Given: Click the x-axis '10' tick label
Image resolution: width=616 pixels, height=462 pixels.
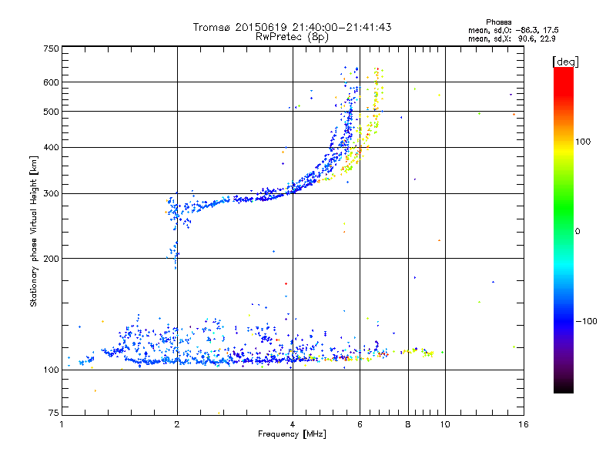Looking at the screenshot, I should pos(445,424).
